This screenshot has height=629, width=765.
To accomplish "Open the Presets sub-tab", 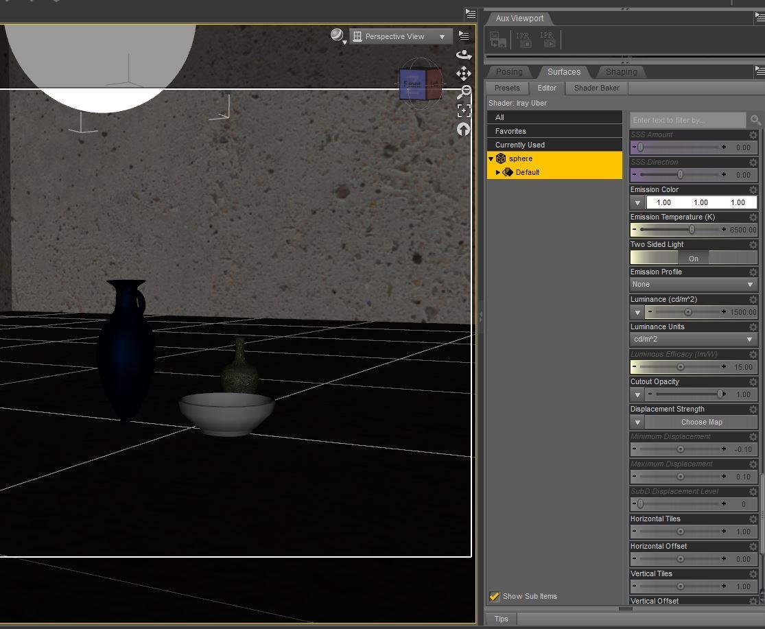I will 507,88.
